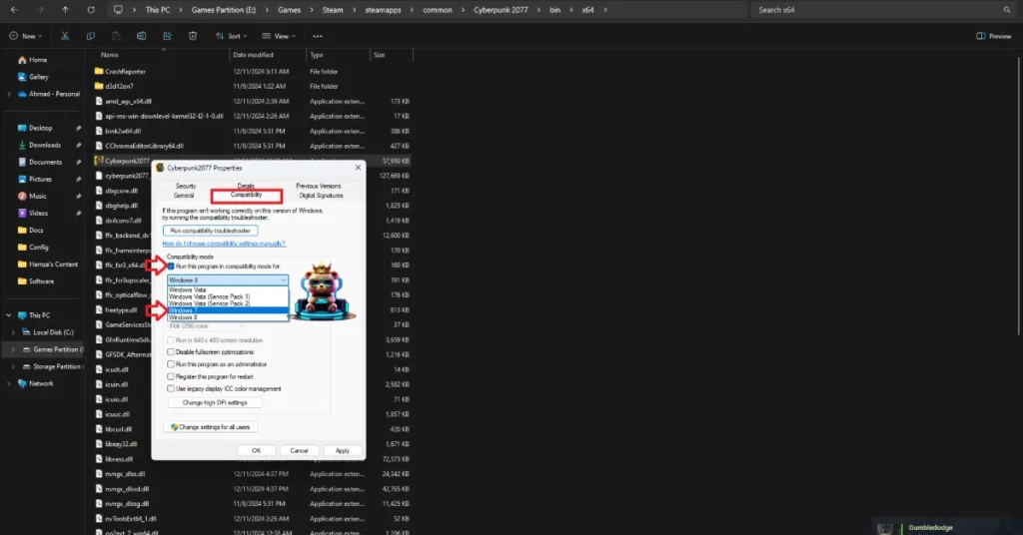Expand the Local Disk (C:) node
Screen dimensions: 1023x535
(x=13, y=332)
